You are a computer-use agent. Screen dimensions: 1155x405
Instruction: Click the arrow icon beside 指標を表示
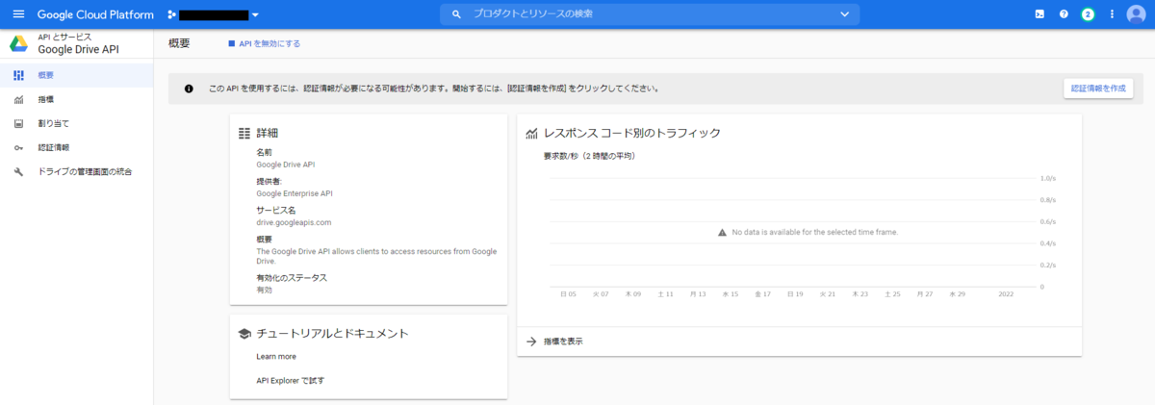click(530, 342)
